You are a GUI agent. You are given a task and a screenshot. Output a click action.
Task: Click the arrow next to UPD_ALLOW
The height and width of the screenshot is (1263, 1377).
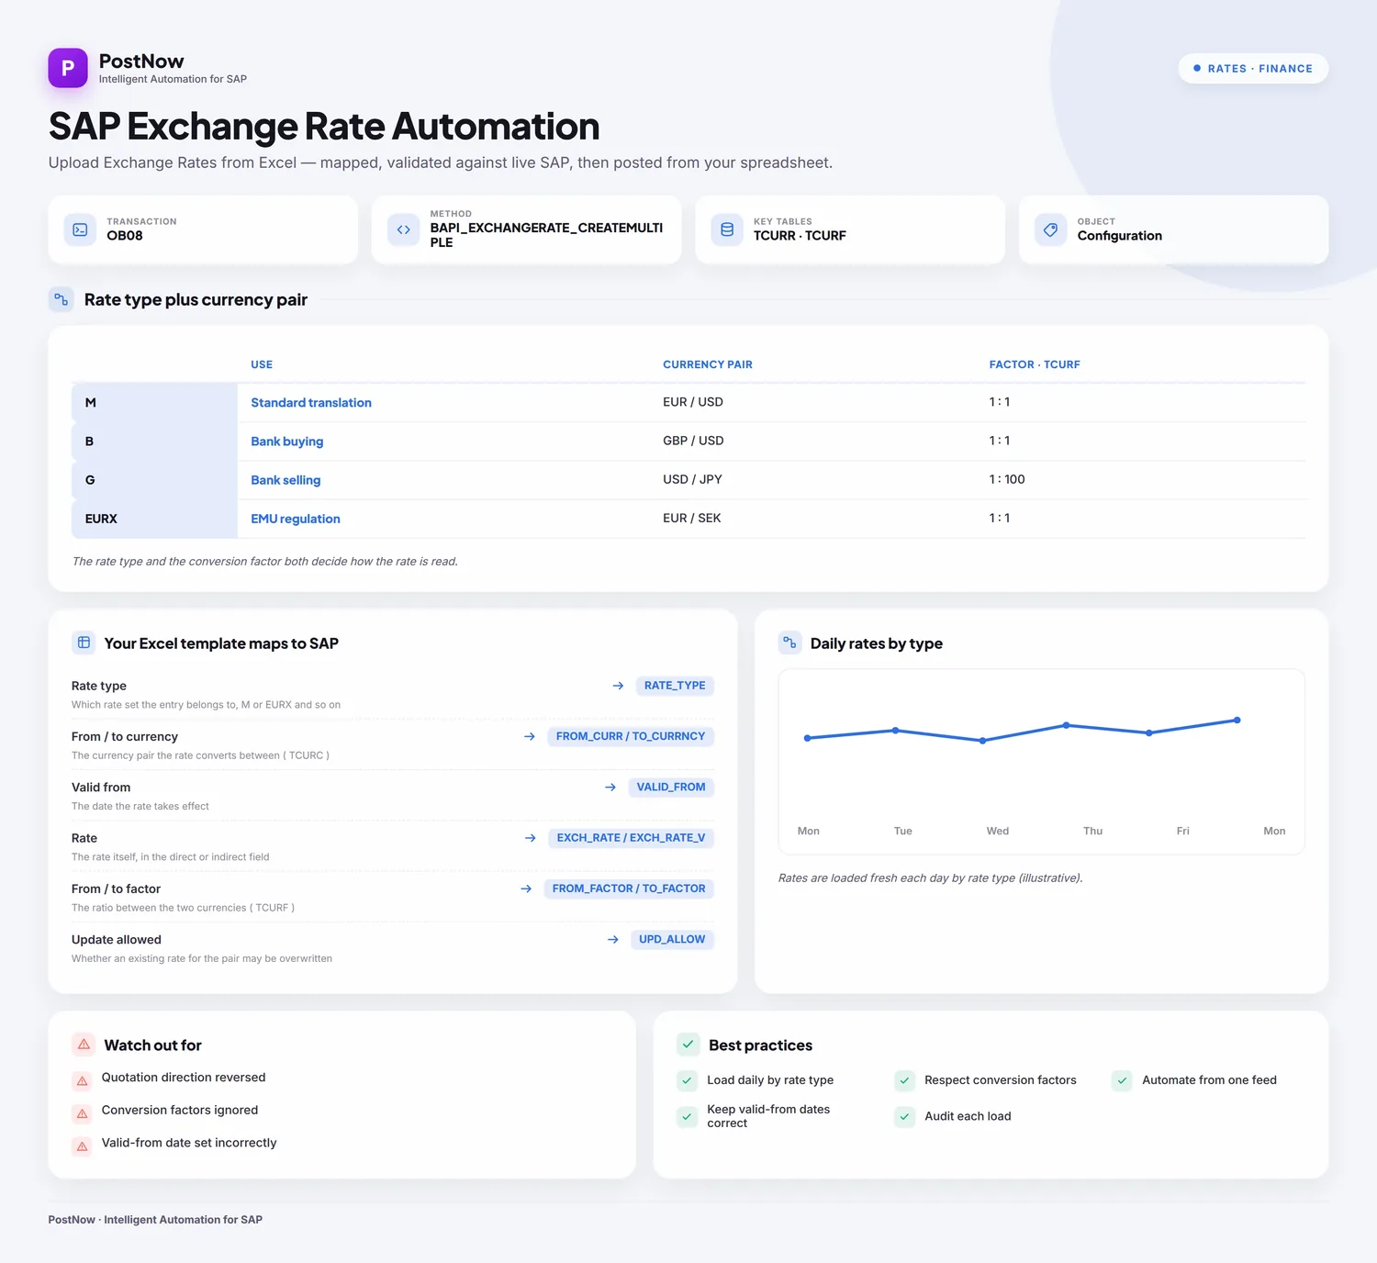(x=613, y=939)
